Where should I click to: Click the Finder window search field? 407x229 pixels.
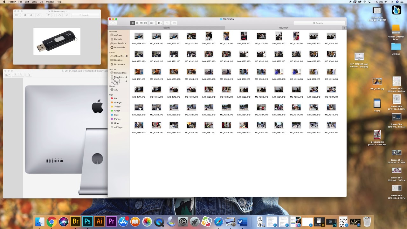coord(319,23)
